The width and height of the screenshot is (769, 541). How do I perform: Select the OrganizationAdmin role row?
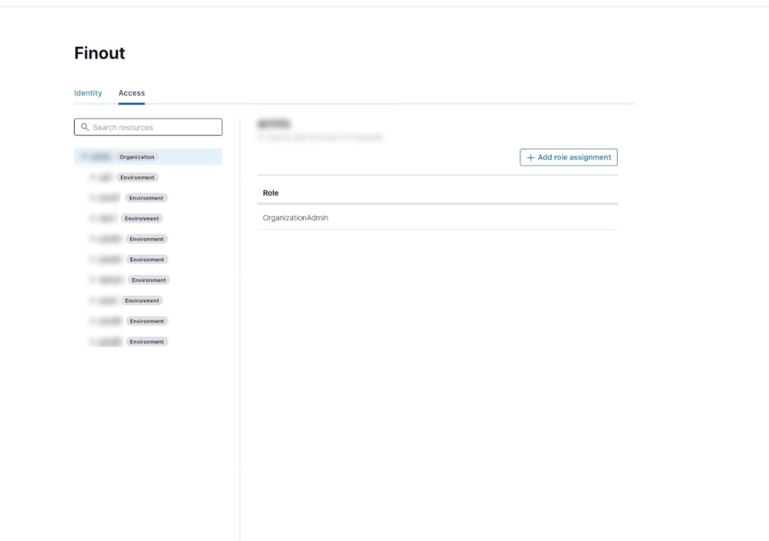[296, 218]
